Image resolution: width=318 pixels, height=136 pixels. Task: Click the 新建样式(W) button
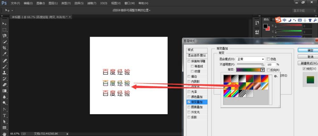coord(308,63)
